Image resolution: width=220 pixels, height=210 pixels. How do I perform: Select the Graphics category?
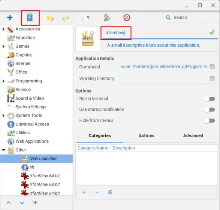tap(24, 55)
